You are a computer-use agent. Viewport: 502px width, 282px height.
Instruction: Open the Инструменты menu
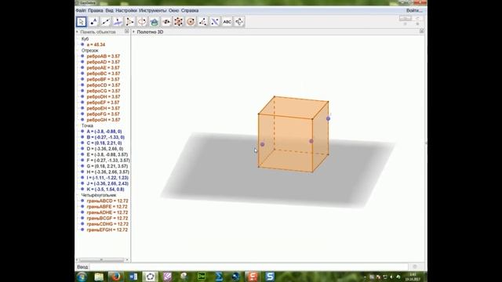pos(153,10)
